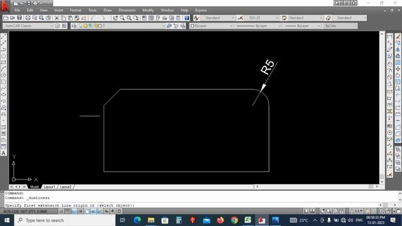Select the Line tool in Draw toolbar
402x226 pixels.
(4, 36)
